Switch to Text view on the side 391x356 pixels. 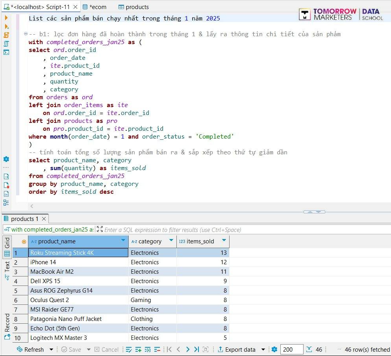(7, 271)
